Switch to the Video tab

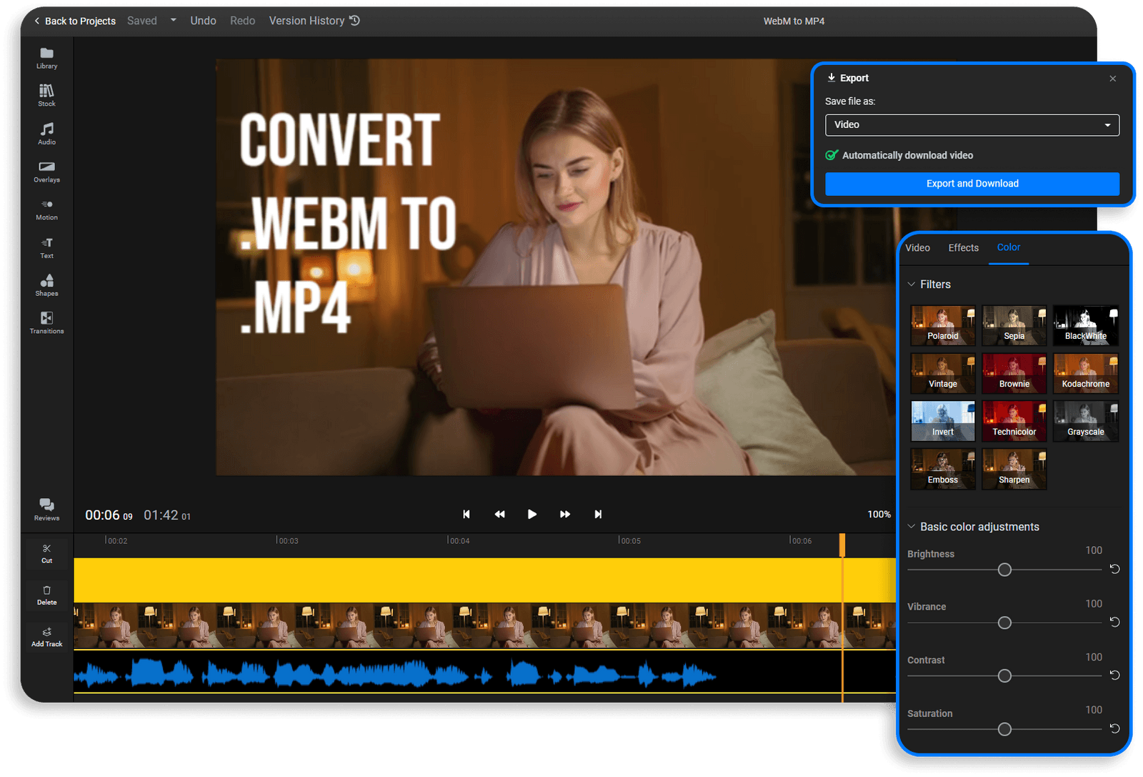917,247
